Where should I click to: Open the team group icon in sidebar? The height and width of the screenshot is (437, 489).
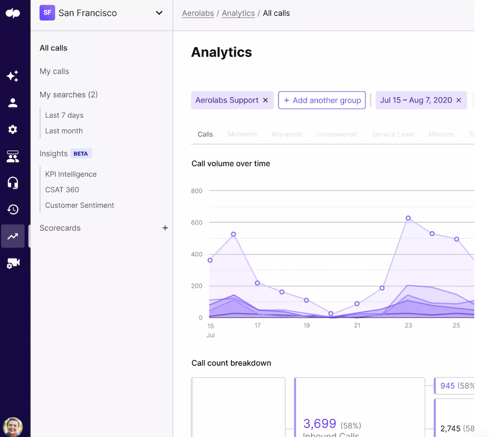point(13,156)
